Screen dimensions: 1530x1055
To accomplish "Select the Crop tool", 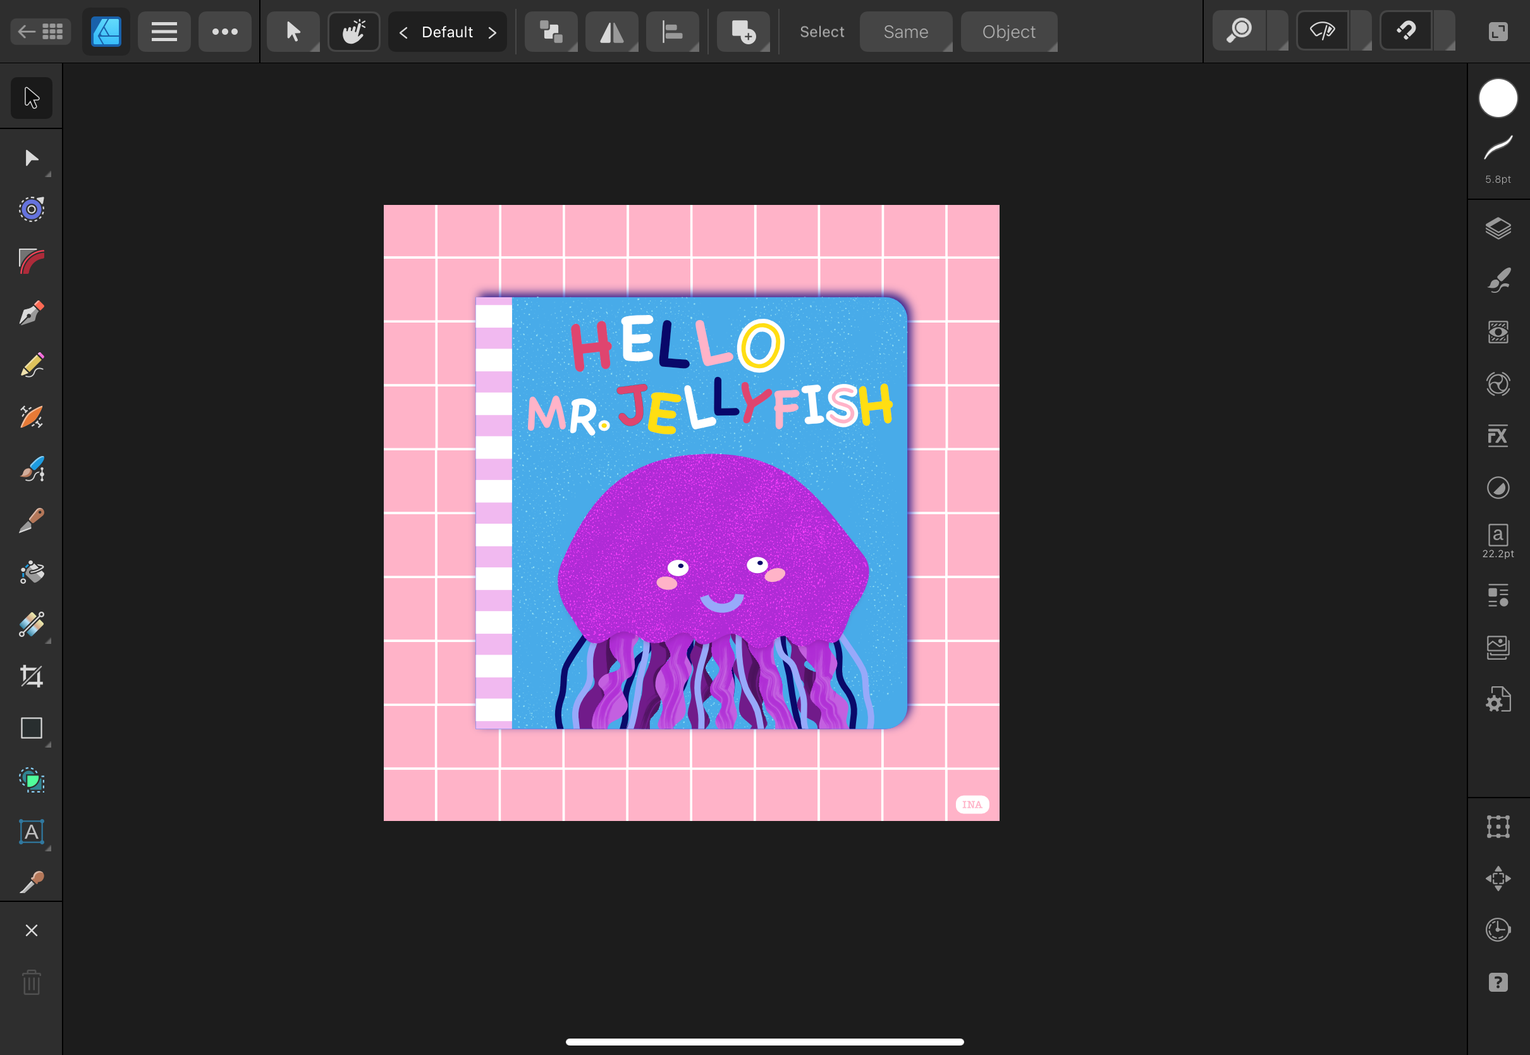I will point(31,676).
